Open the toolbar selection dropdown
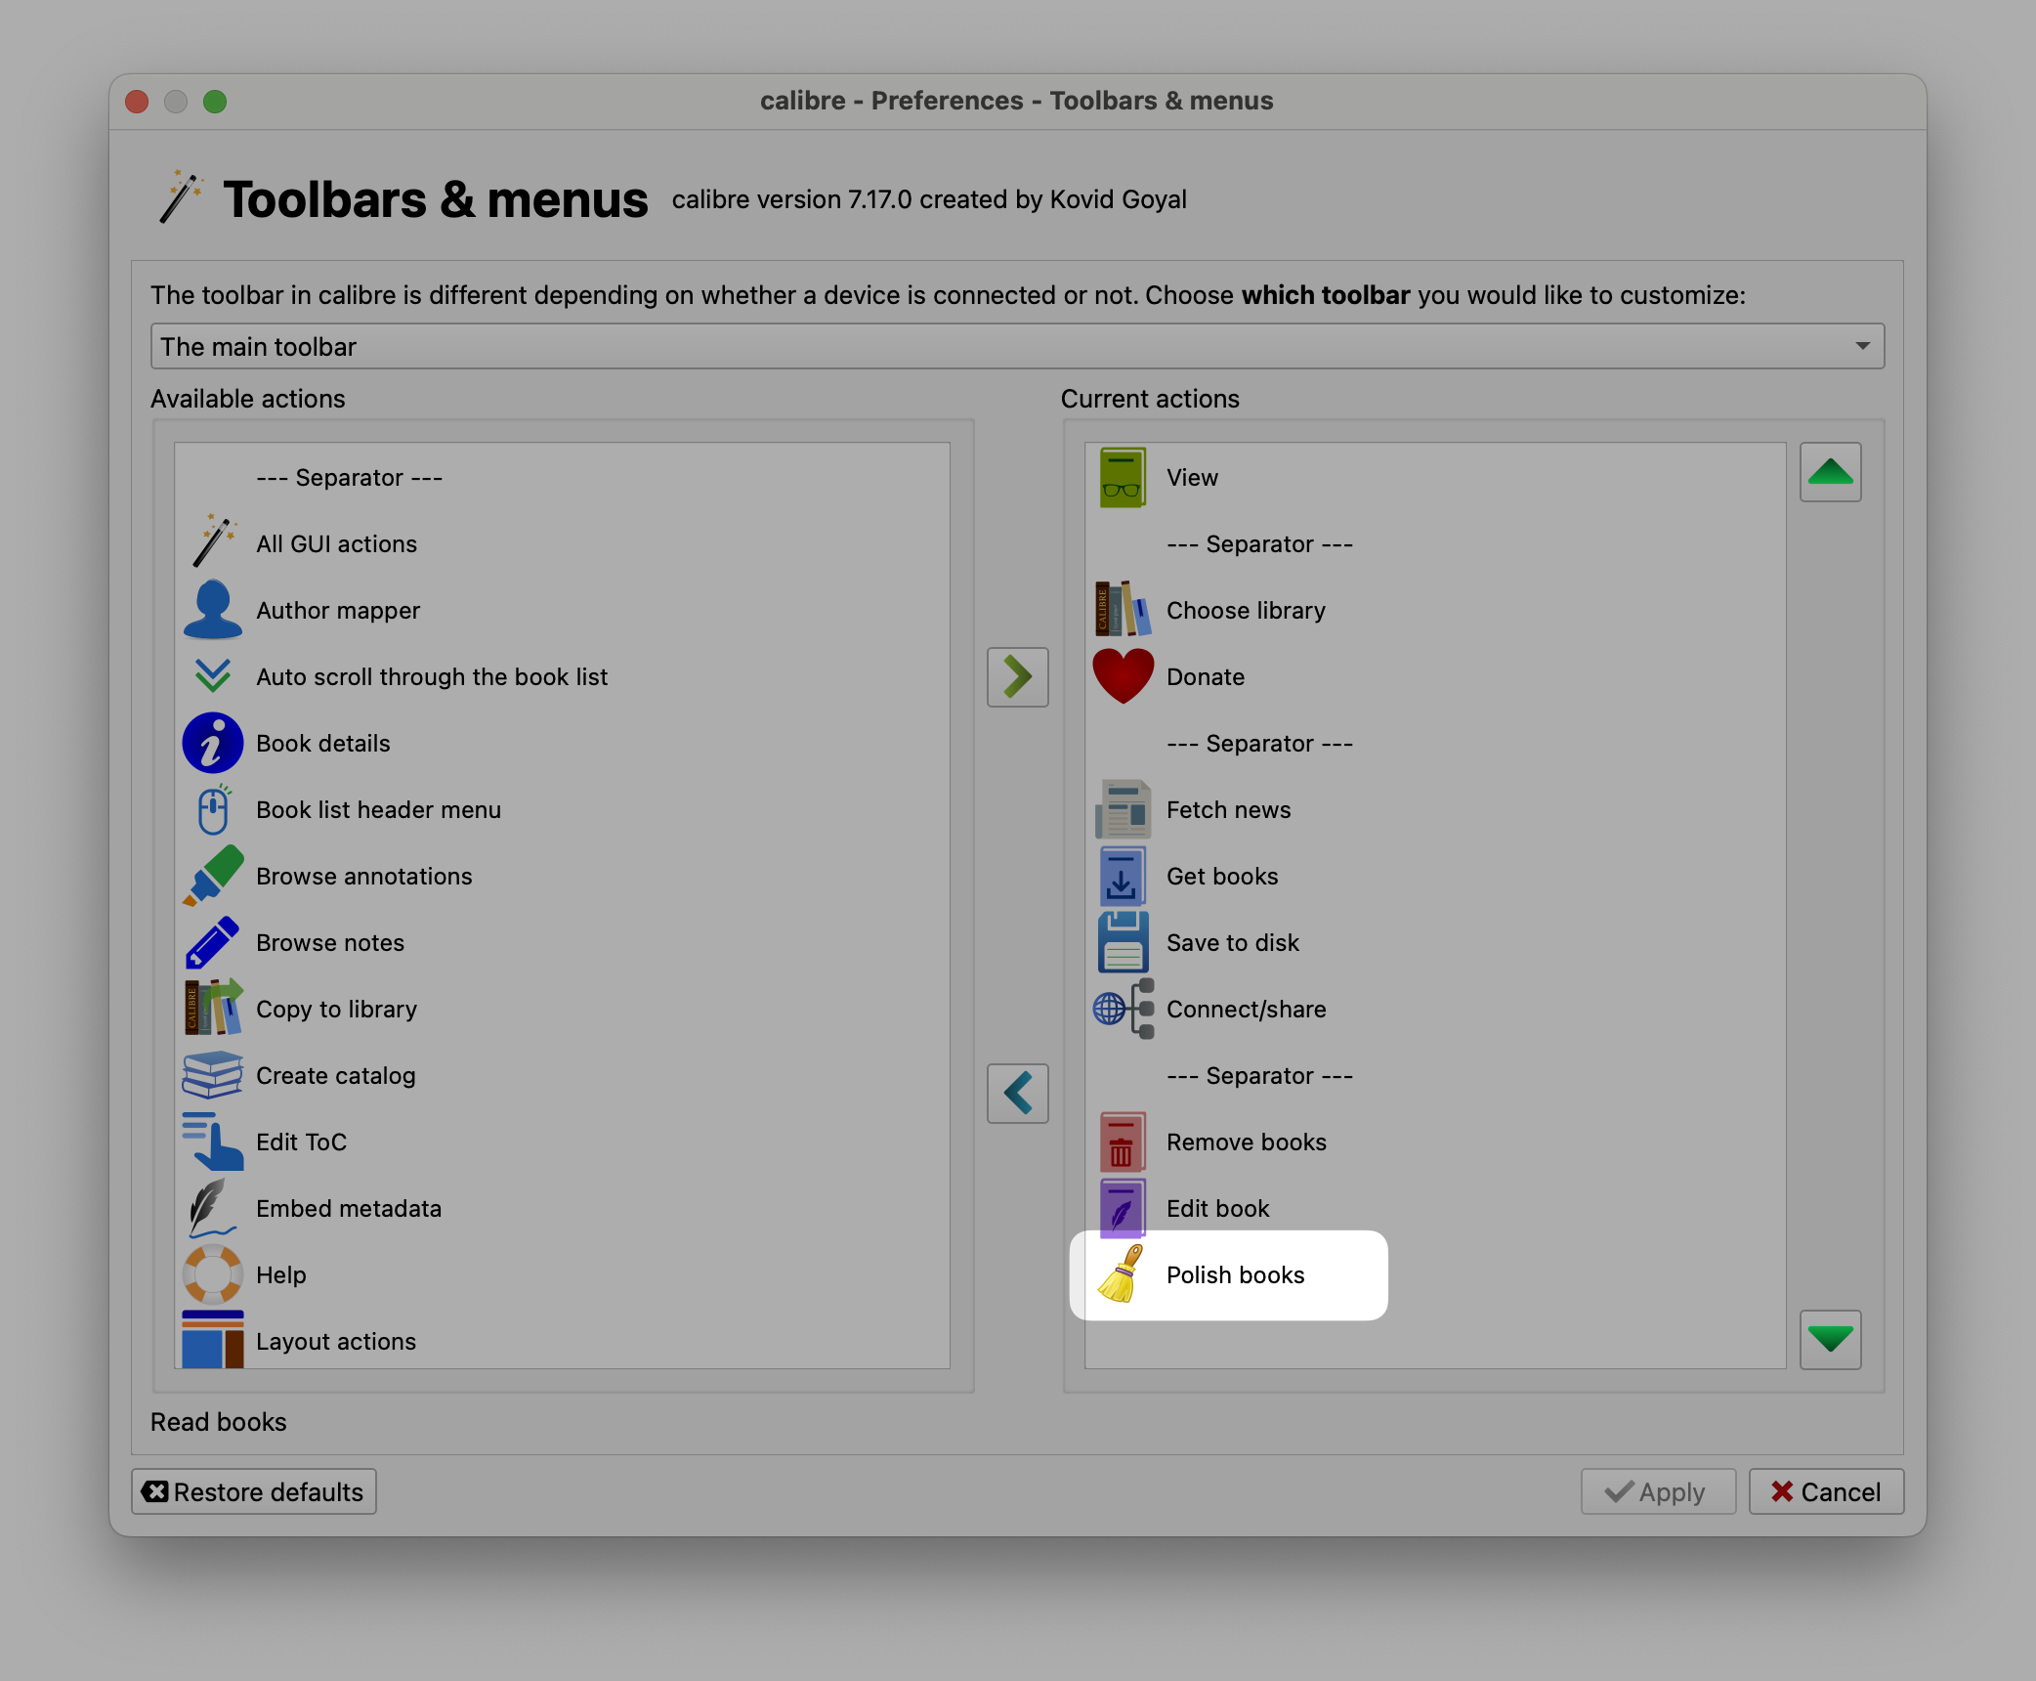This screenshot has height=1681, width=2036. click(1017, 347)
